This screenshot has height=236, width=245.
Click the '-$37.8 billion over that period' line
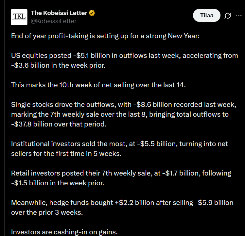coord(59,124)
